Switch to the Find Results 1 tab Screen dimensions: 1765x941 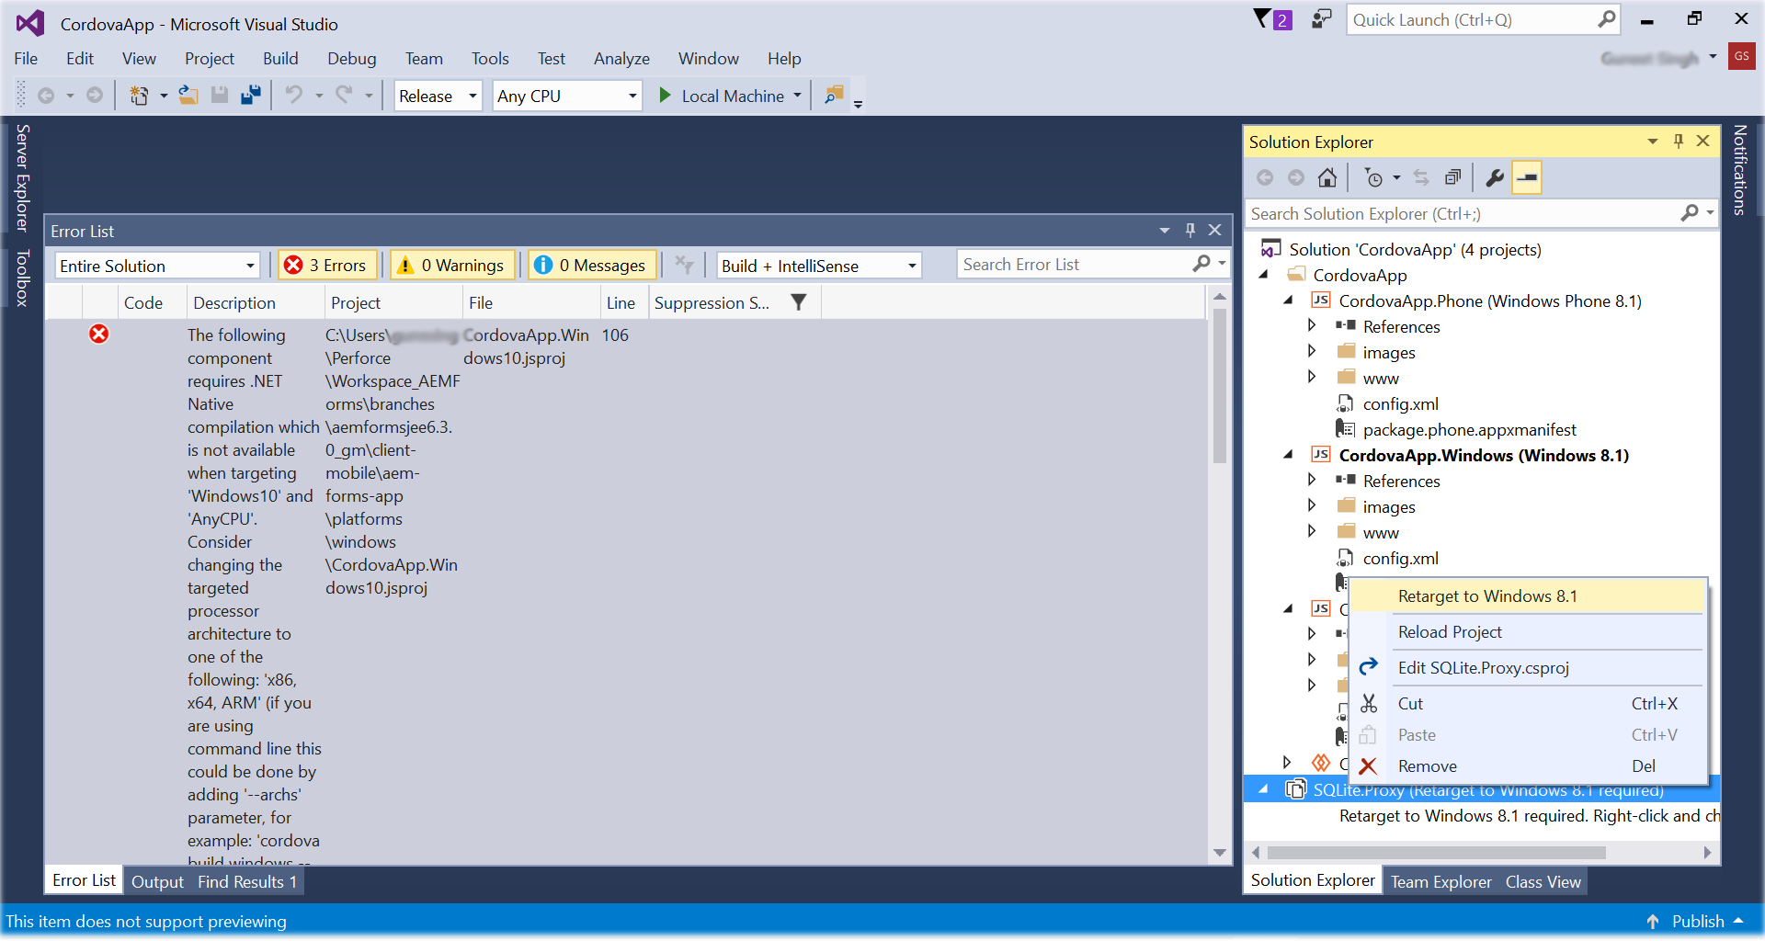(x=247, y=882)
